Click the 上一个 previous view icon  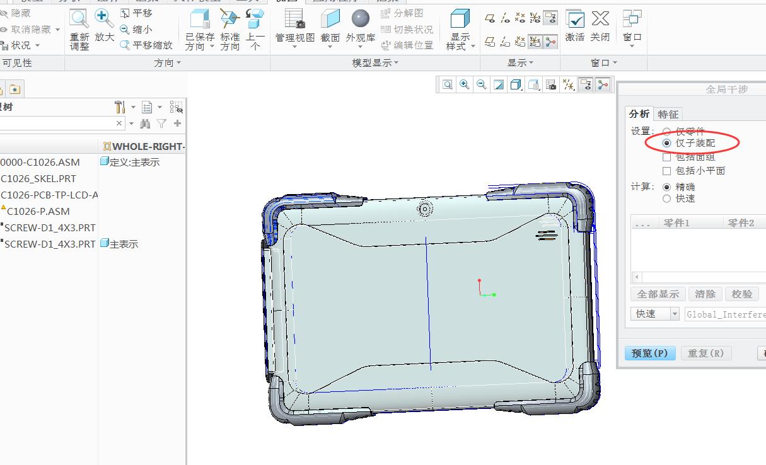click(255, 20)
